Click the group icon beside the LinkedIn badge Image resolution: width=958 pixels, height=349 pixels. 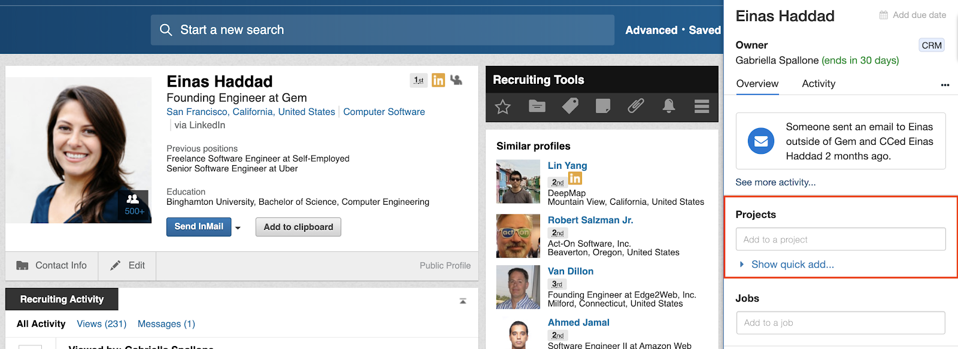click(456, 80)
